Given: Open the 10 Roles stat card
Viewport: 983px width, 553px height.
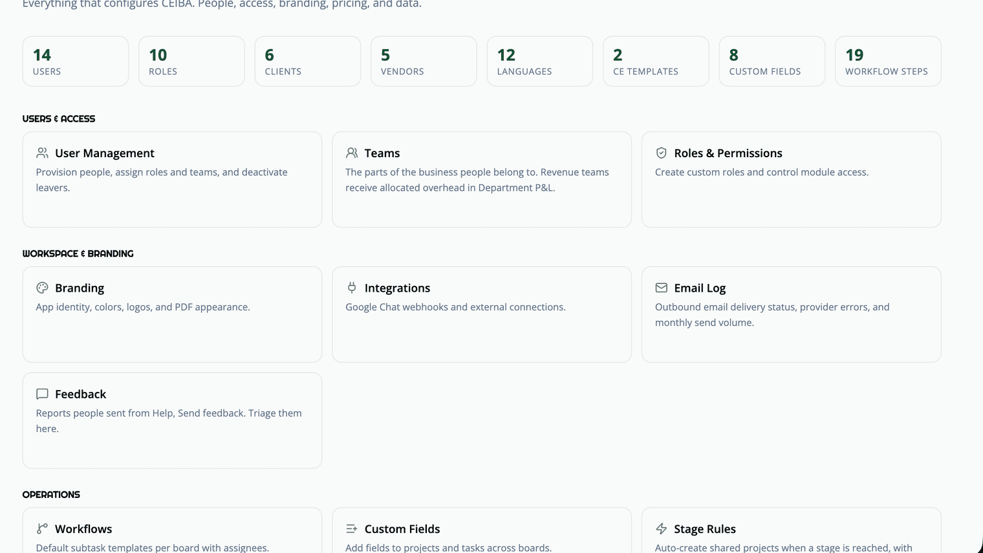Looking at the screenshot, I should [x=191, y=61].
